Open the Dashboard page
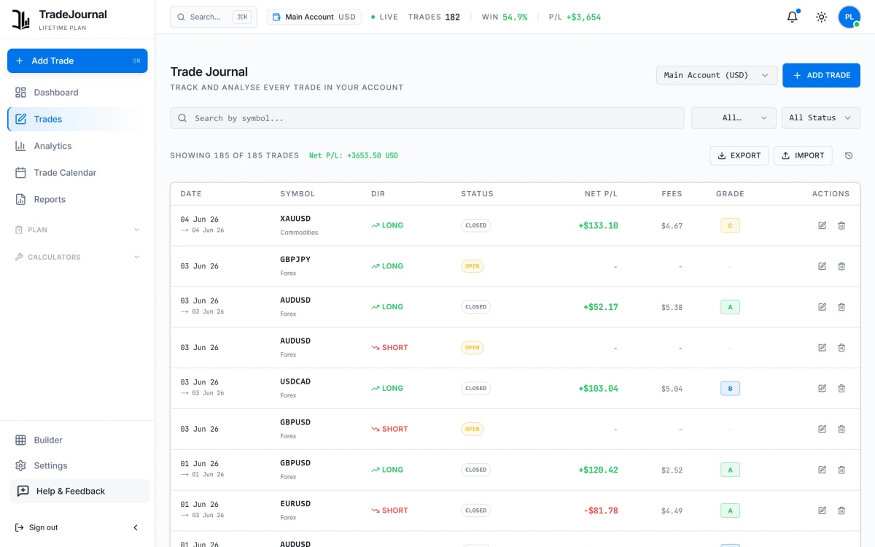Viewport: 875px width, 547px height. click(x=77, y=93)
